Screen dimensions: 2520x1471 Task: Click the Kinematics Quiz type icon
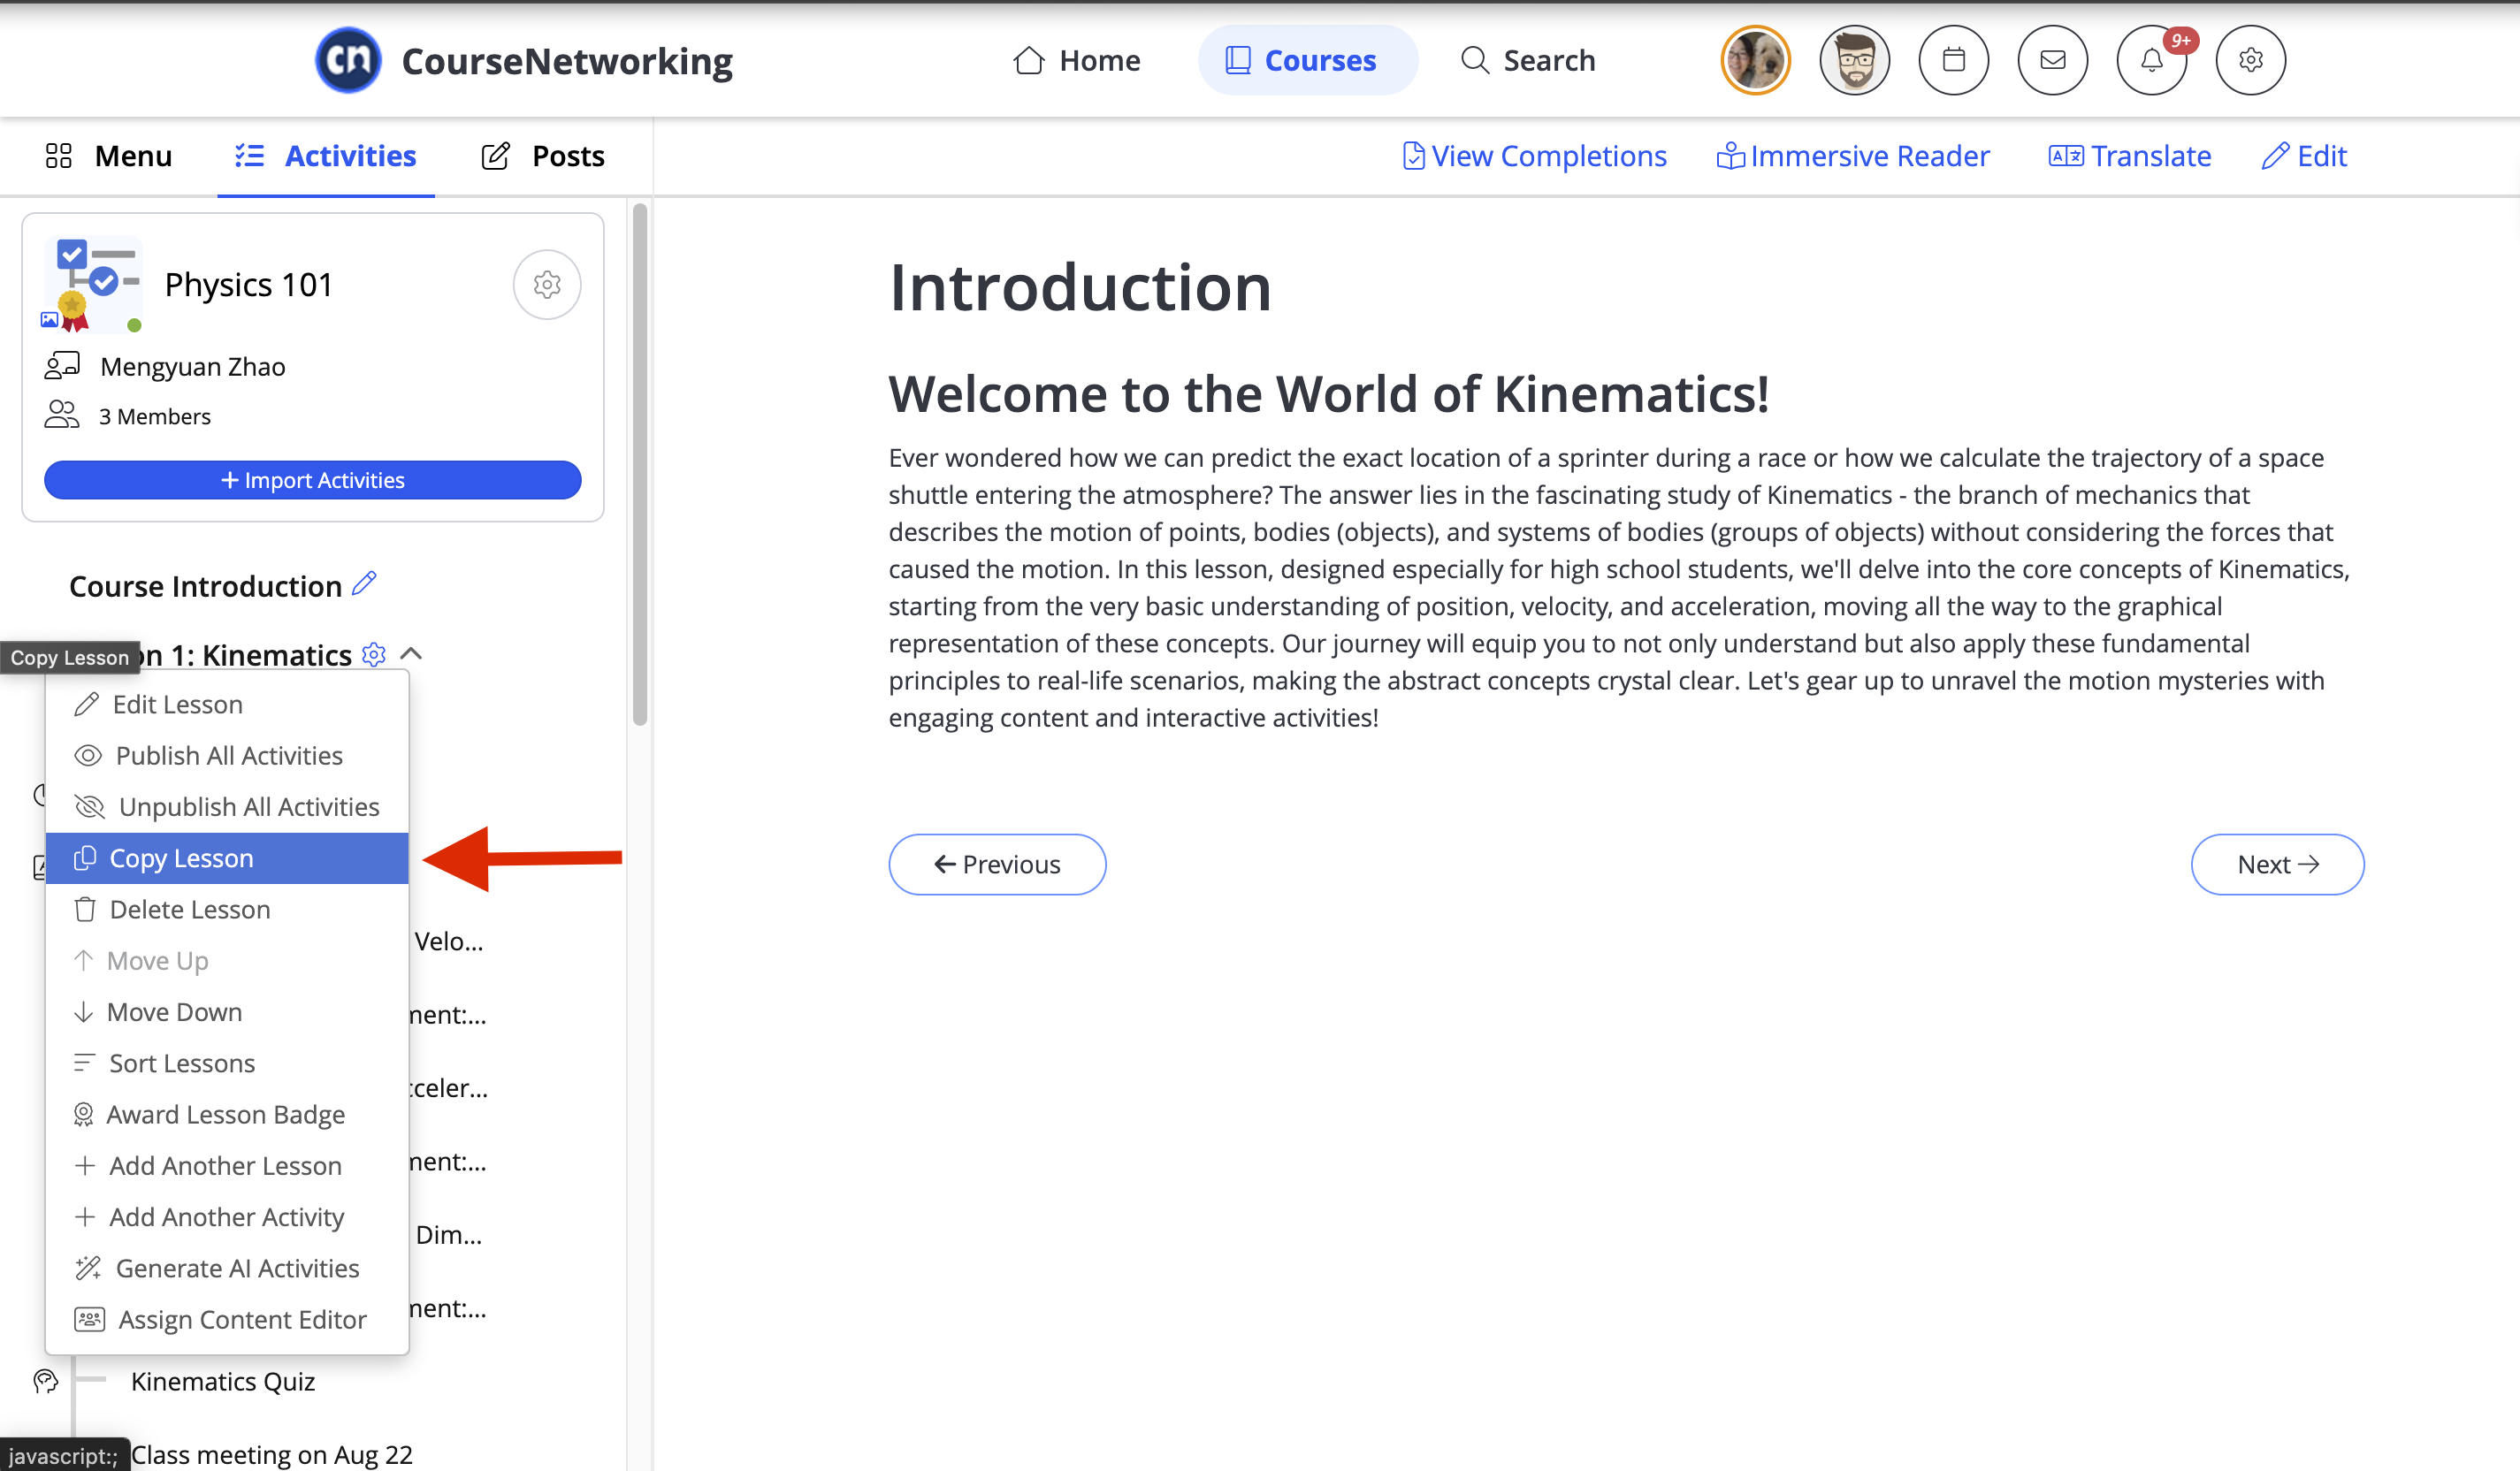(46, 1381)
